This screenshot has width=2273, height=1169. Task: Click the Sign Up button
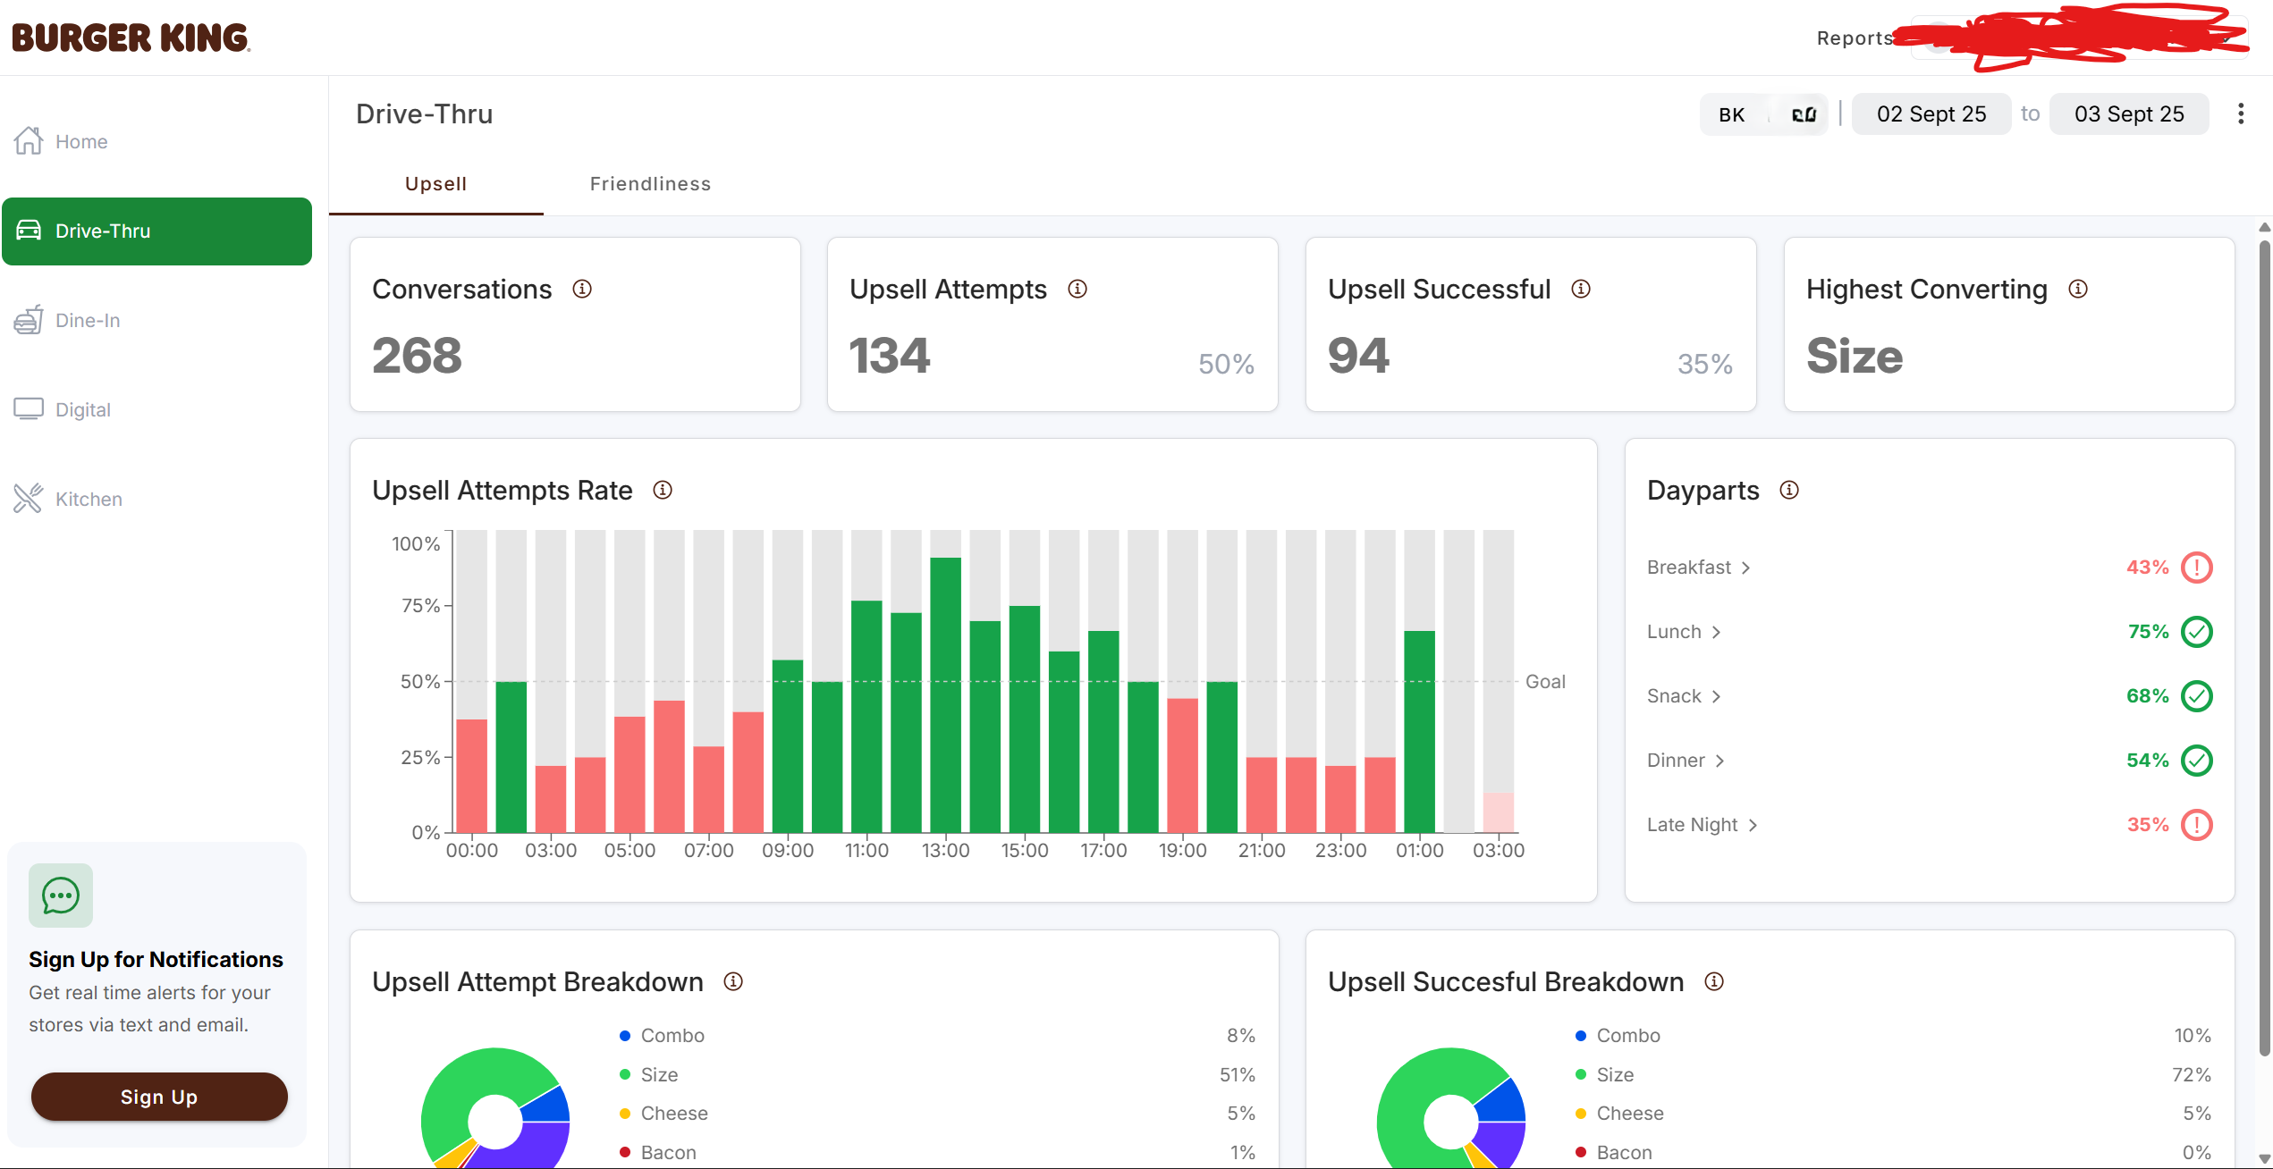pos(159,1097)
